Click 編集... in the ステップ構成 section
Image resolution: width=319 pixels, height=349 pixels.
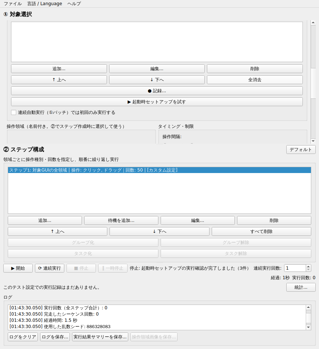198,220
